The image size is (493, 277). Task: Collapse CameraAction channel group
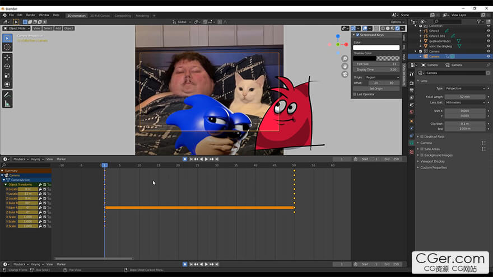click(x=4, y=180)
